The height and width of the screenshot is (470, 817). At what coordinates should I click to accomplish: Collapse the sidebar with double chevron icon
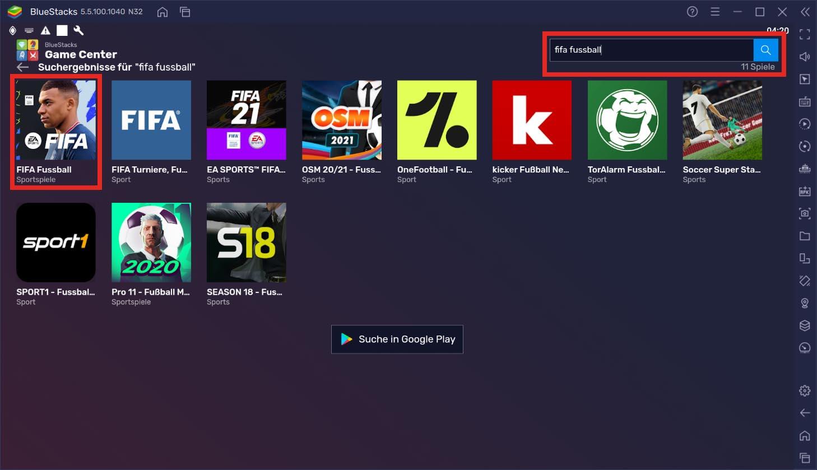(x=805, y=12)
